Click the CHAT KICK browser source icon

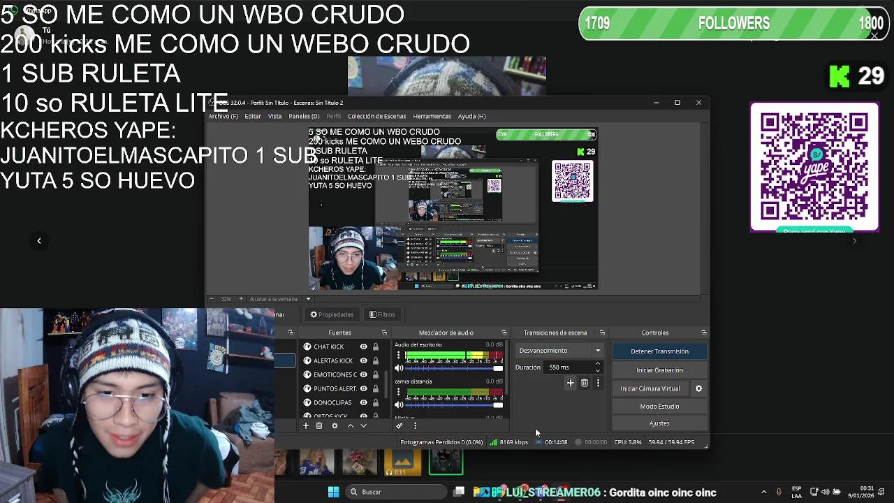point(307,347)
